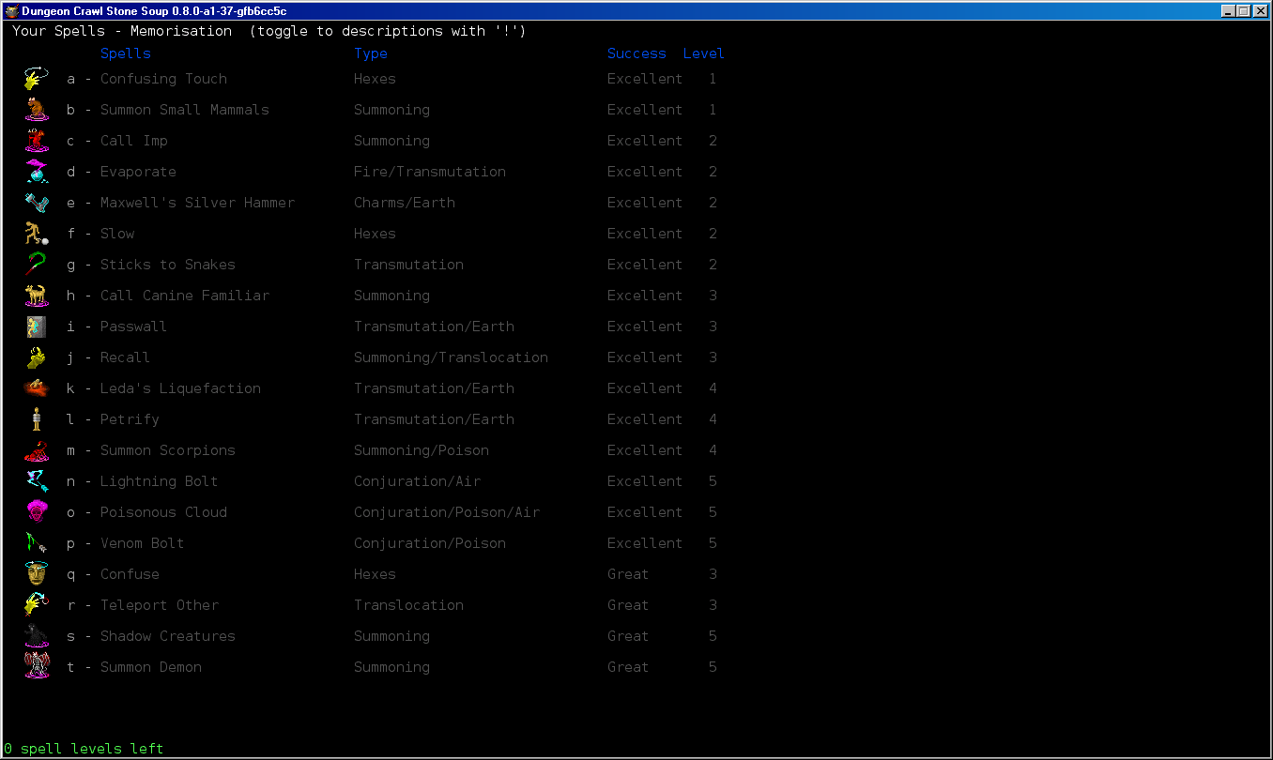Click the "0 spell levels left" status text
The image size is (1273, 760).
coord(84,749)
